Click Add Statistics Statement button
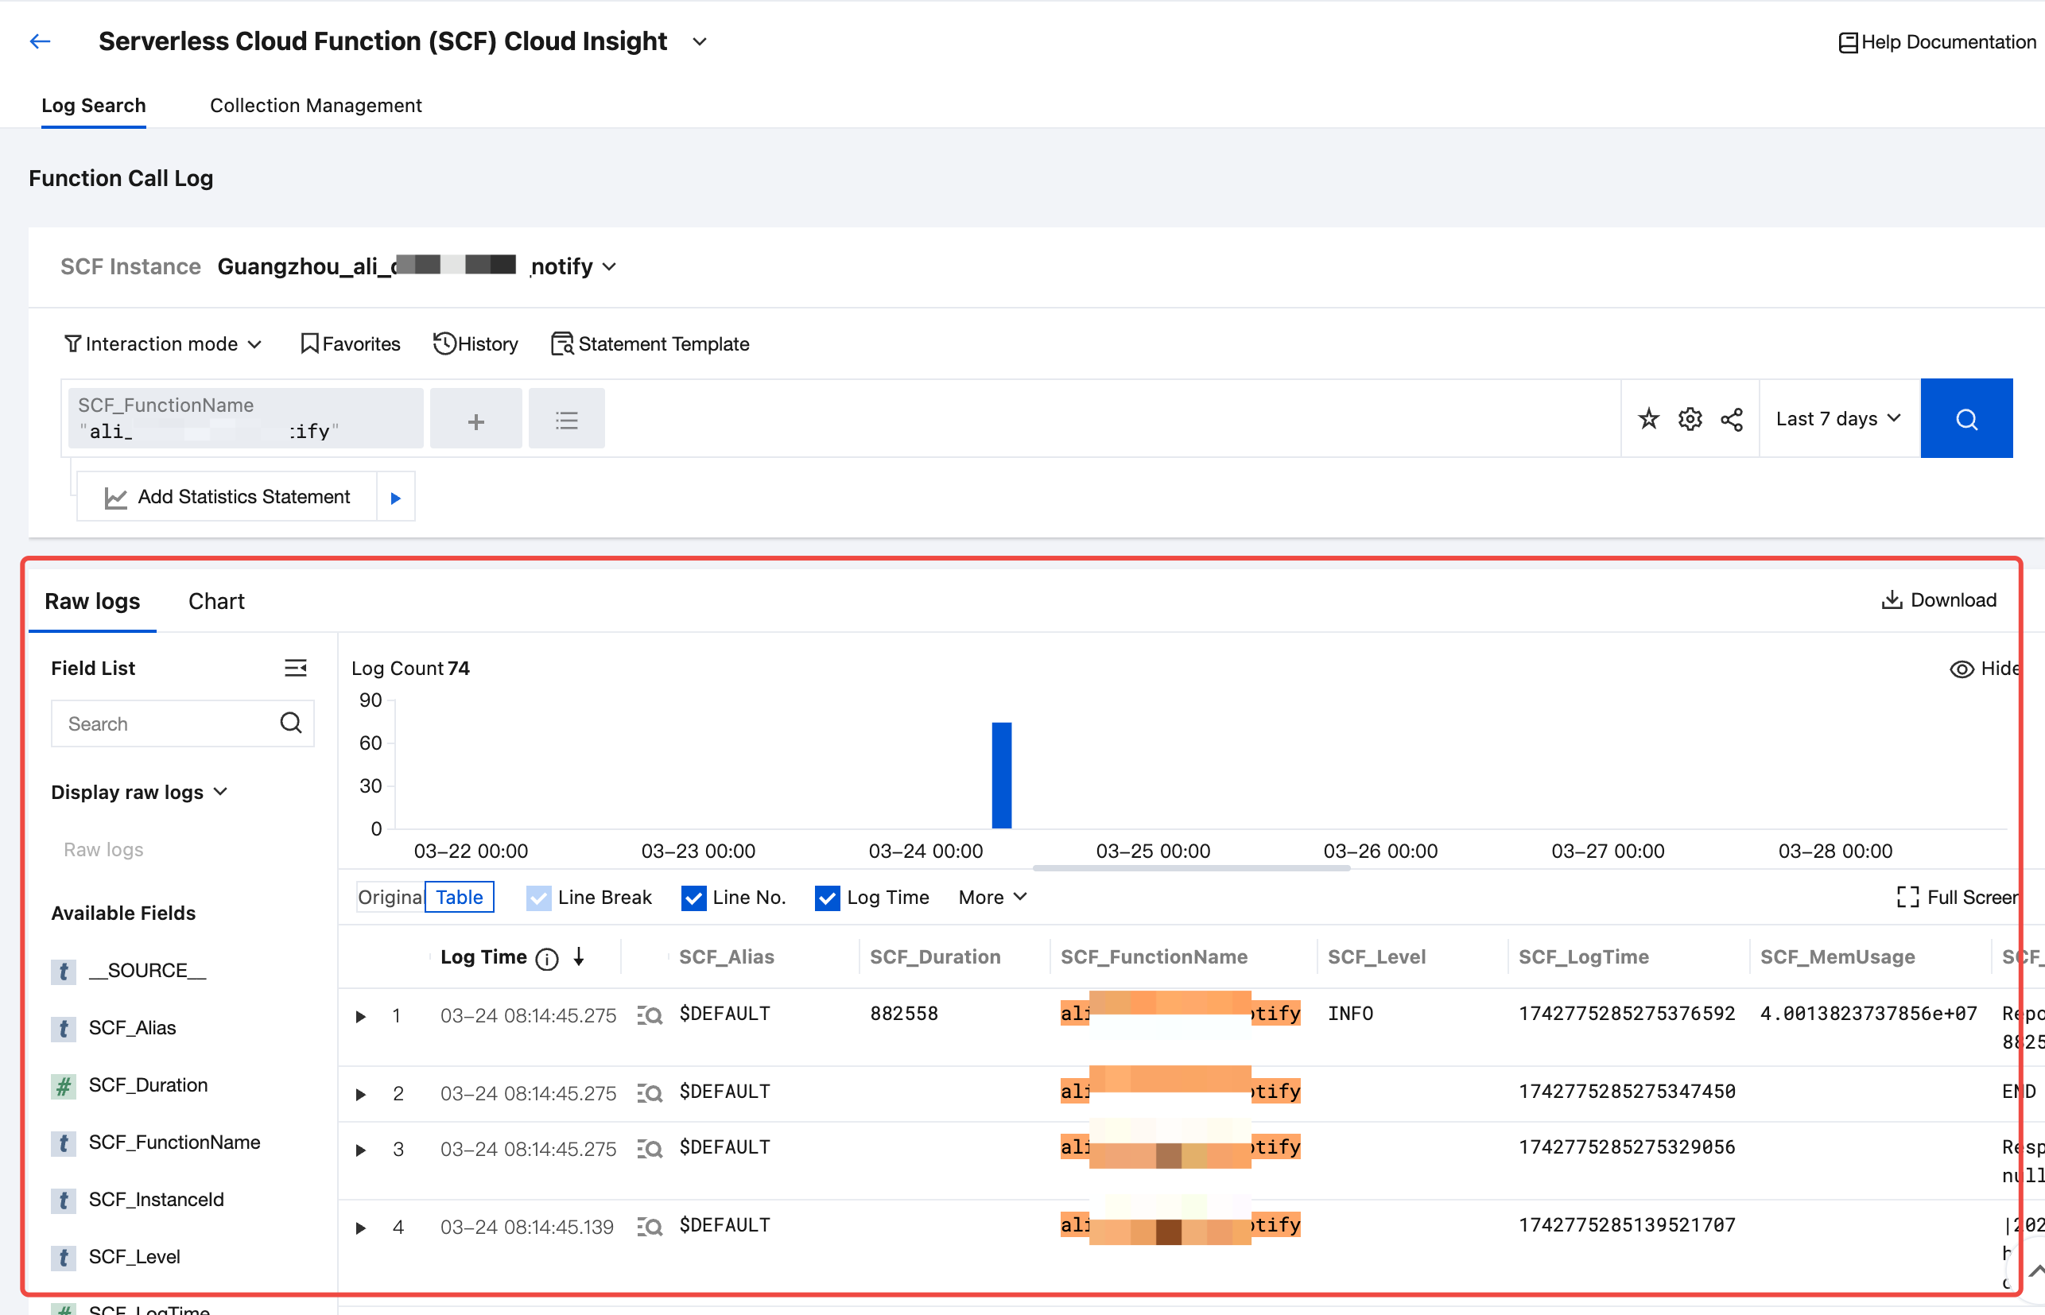 coord(228,497)
